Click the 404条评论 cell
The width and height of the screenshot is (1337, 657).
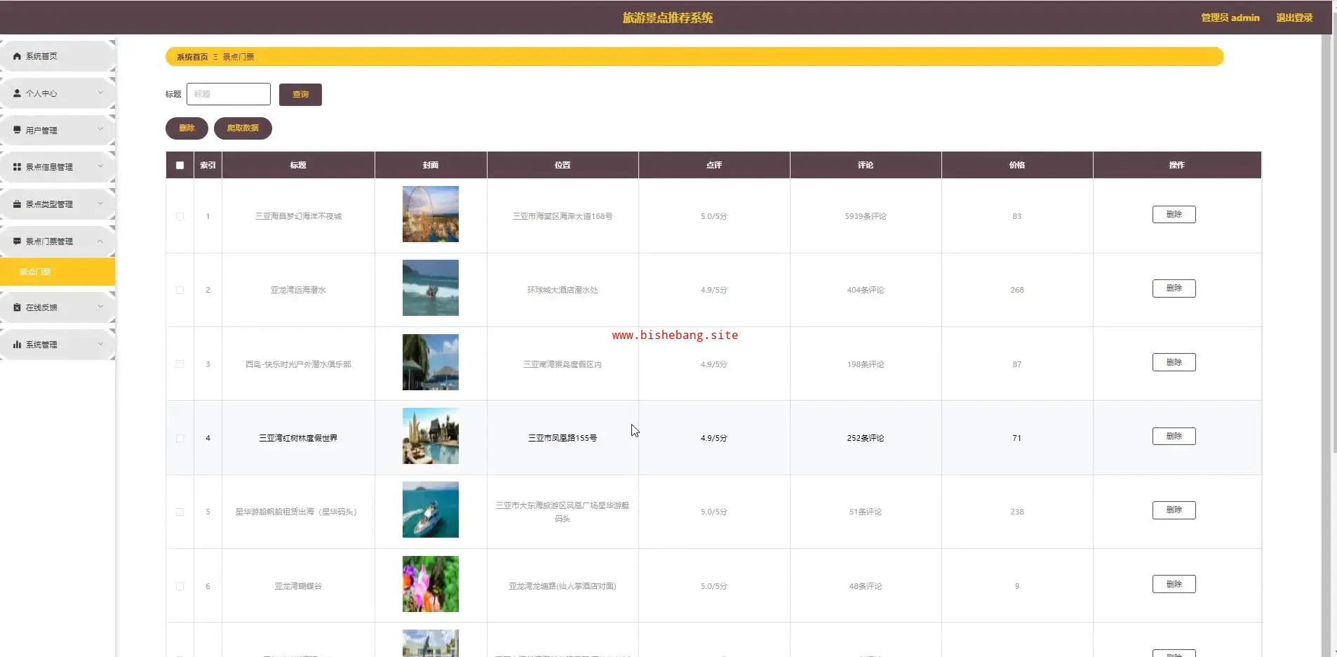tap(866, 290)
